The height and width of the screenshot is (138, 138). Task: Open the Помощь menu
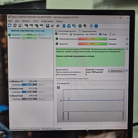click(59, 21)
